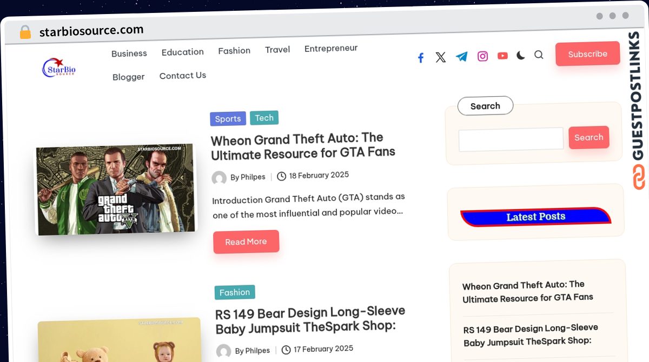The image size is (649, 362).
Task: Click author Philpes on the Jumpsuit post
Action: coord(253,351)
